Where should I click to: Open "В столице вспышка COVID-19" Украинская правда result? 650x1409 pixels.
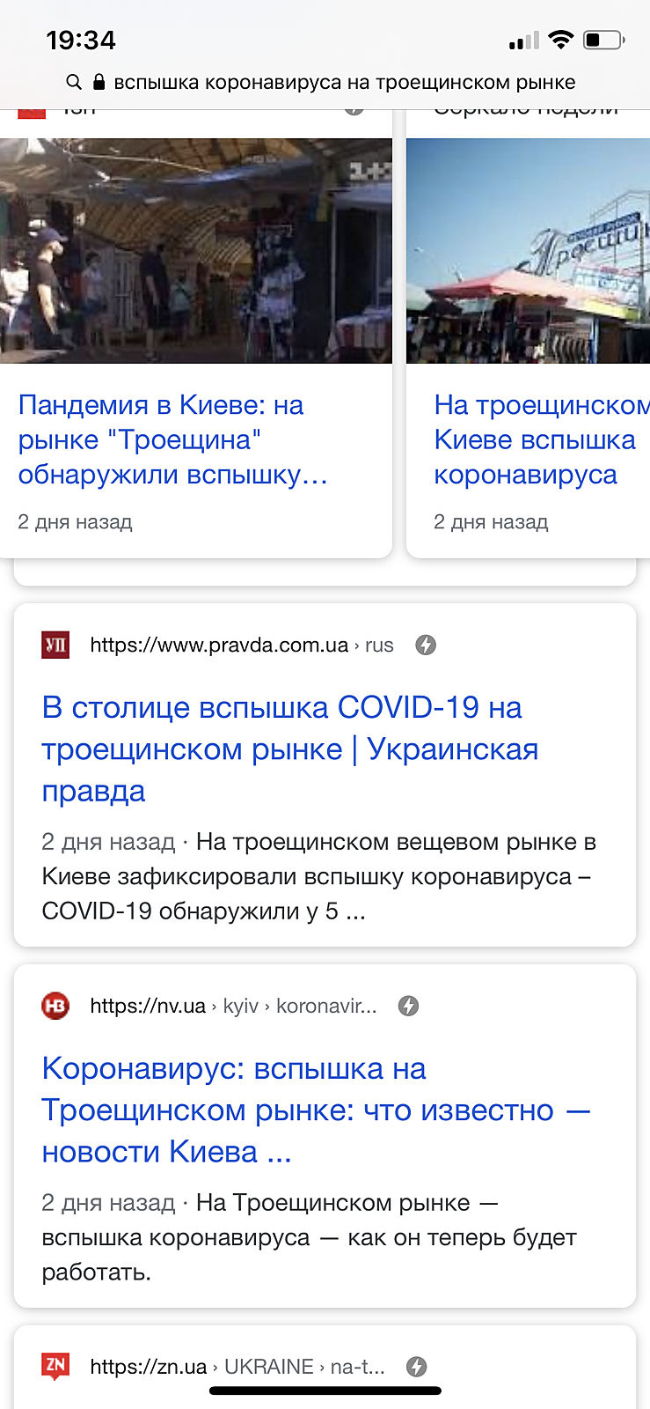290,749
